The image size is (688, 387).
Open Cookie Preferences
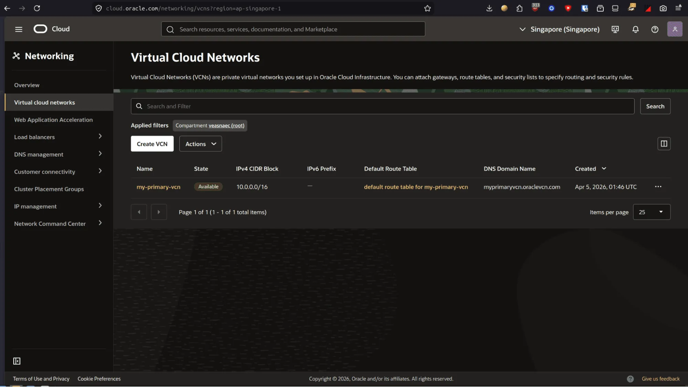click(99, 379)
